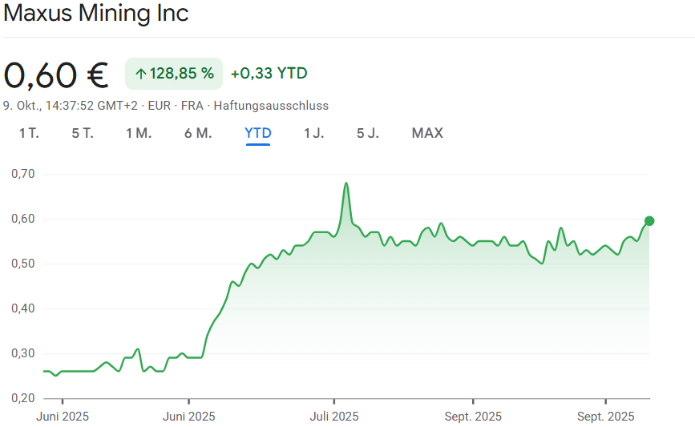This screenshot has width=695, height=427.
Task: Click the Juli 2025 axis label
Action: (x=334, y=416)
